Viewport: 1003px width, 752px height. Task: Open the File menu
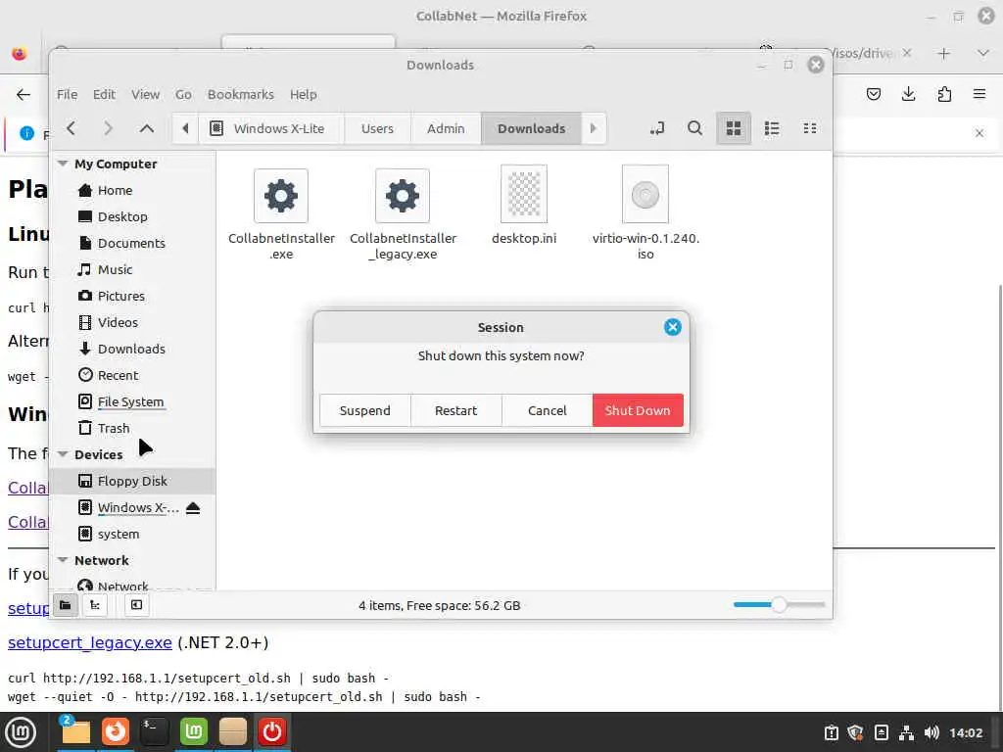click(x=68, y=94)
